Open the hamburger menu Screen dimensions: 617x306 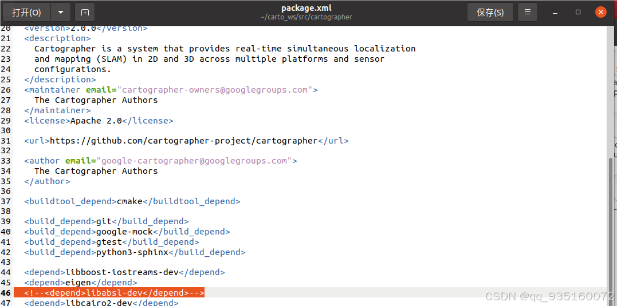pyautogui.click(x=528, y=12)
